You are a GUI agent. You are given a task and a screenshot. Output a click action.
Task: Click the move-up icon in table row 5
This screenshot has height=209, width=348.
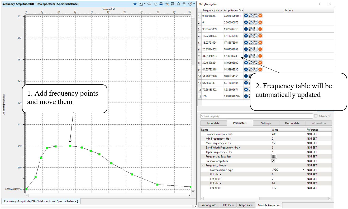pos(251,43)
